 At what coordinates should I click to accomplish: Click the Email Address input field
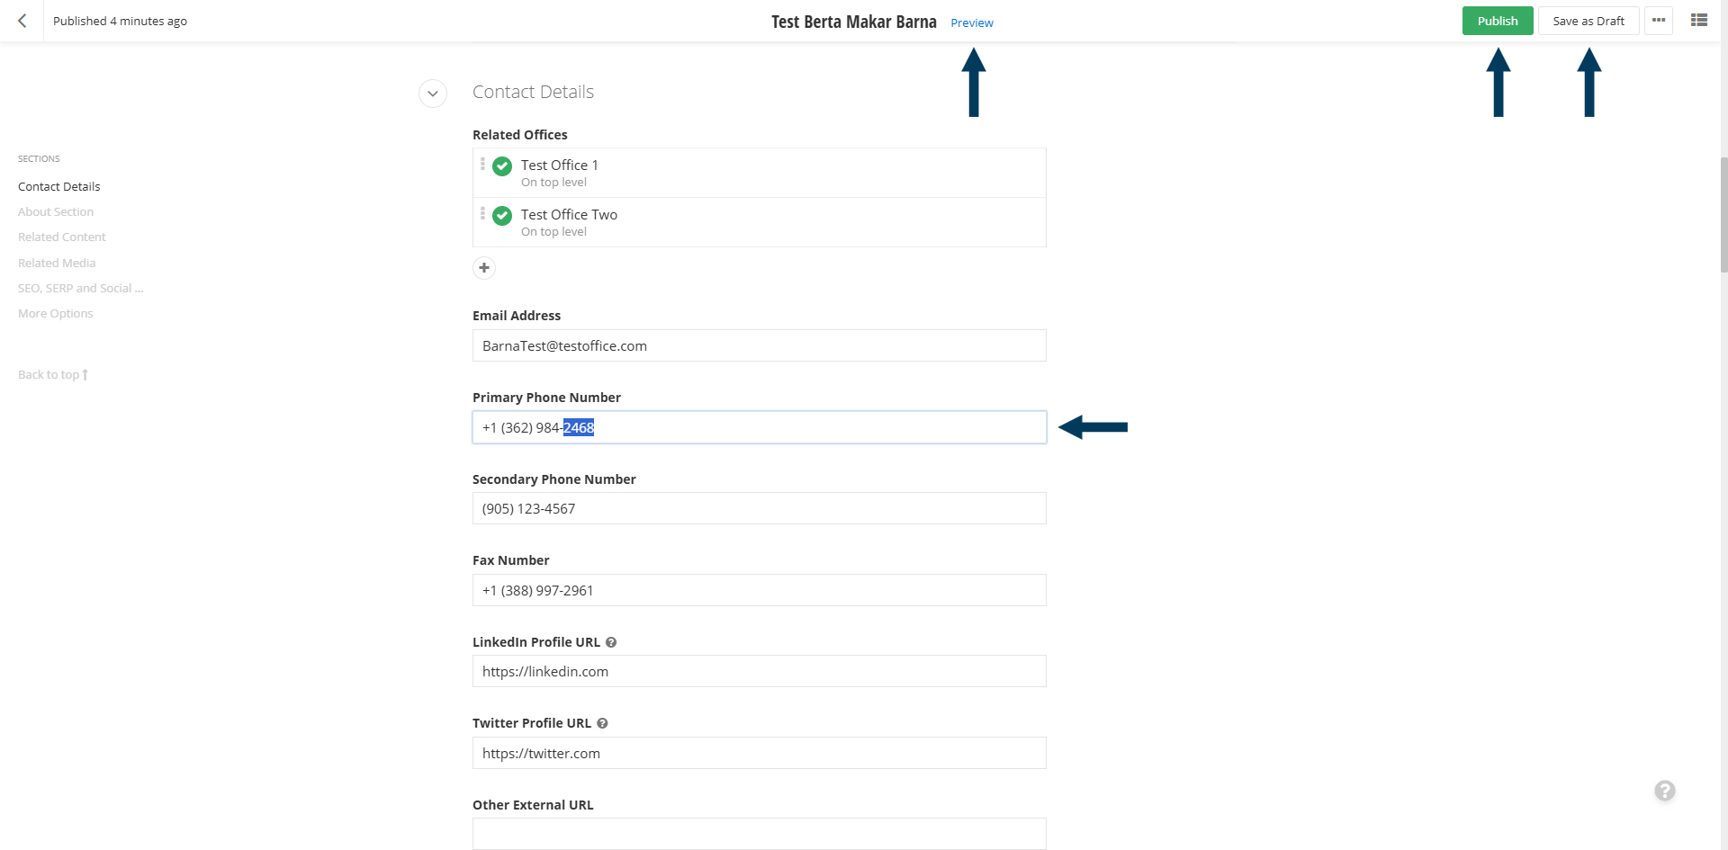tap(760, 345)
